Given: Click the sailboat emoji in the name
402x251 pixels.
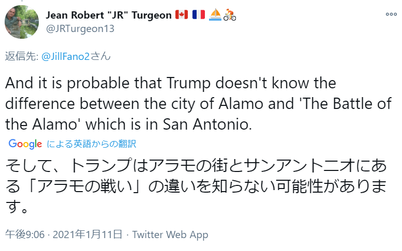Looking at the screenshot, I should [215, 15].
